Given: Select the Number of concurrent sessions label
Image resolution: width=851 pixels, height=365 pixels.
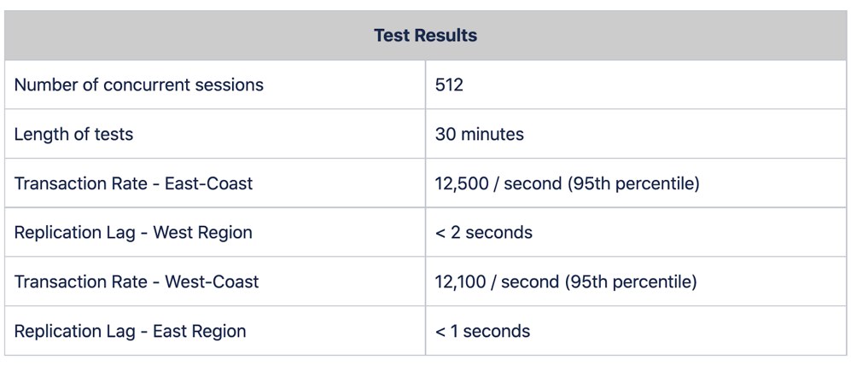Looking at the screenshot, I should (x=138, y=84).
